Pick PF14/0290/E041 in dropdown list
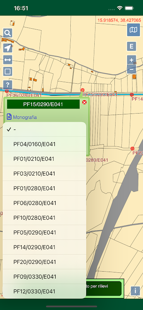The image size is (143, 310). [44, 247]
